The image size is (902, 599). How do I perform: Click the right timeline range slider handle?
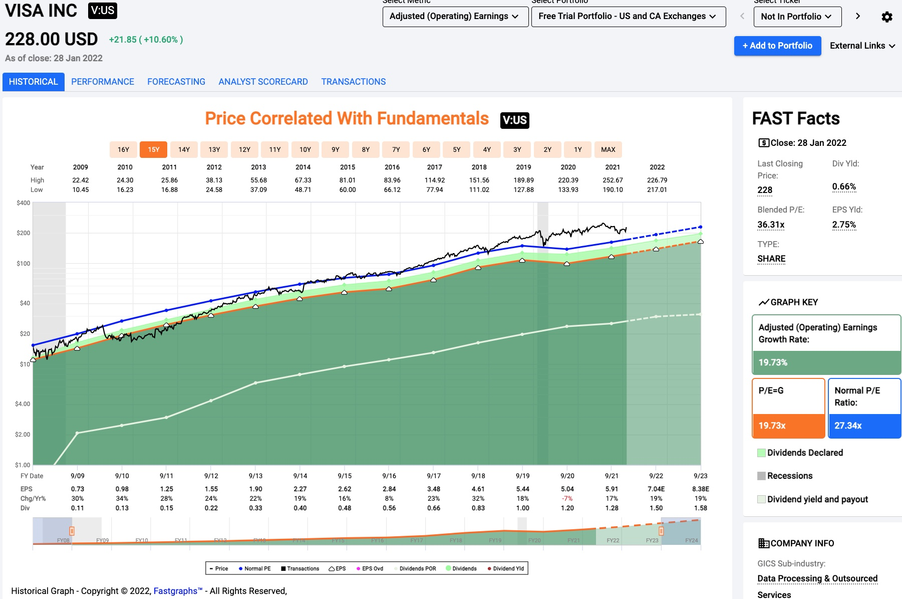(x=661, y=531)
